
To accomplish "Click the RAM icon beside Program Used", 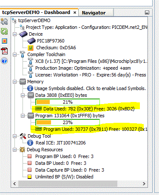I will [38, 129].
